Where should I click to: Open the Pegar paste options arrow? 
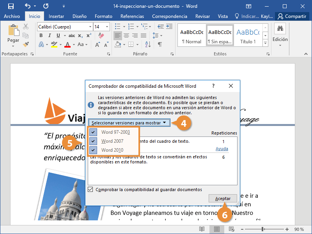point(13,46)
